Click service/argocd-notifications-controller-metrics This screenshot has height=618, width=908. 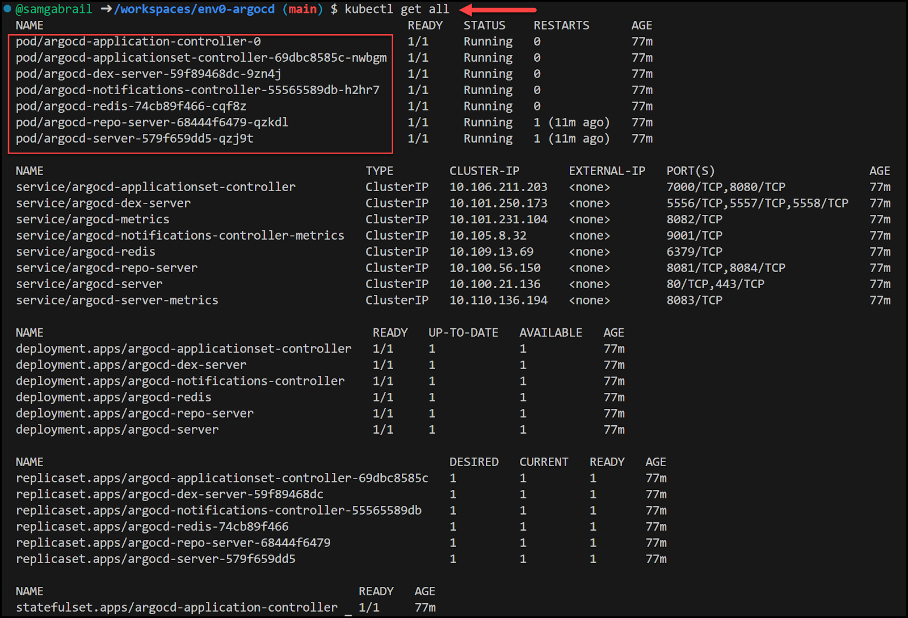tap(180, 235)
